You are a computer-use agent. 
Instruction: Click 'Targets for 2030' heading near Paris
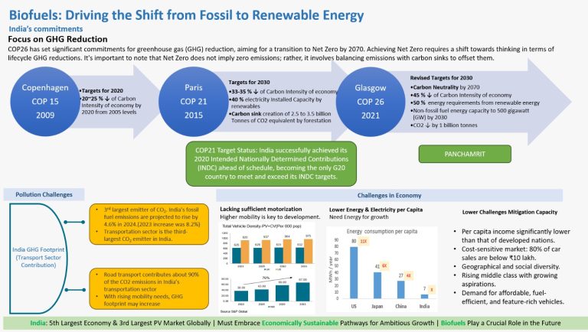click(249, 82)
